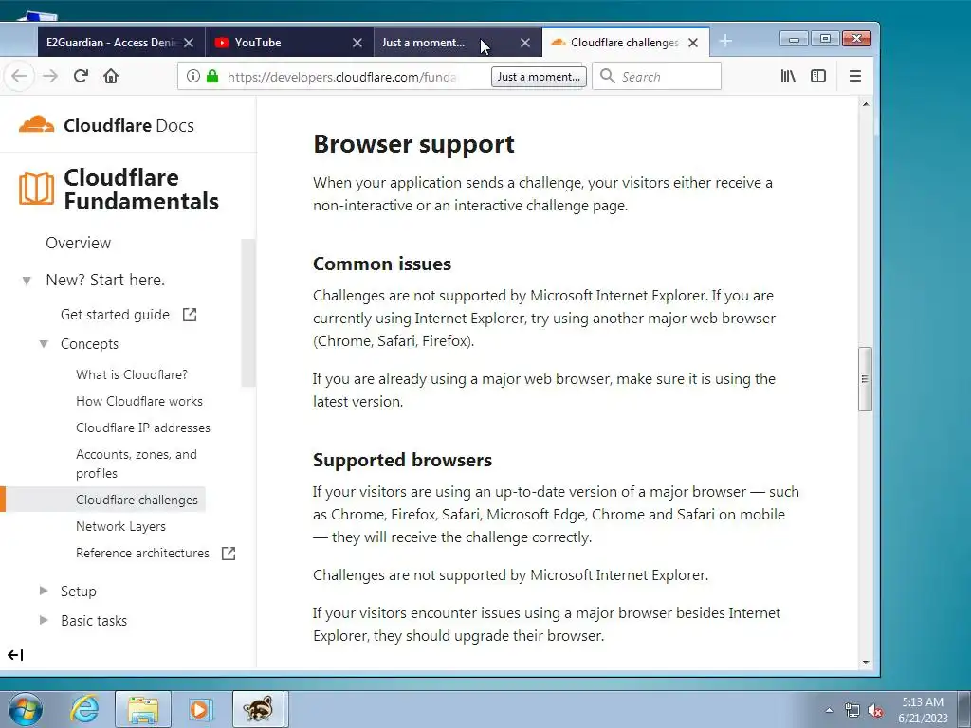Switch to the Just a moment tab
This screenshot has height=728, width=971.
coord(424,42)
